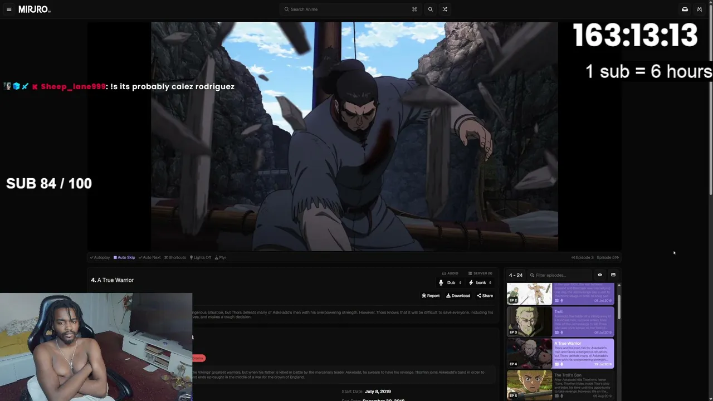
Task: Open the hamburger menu beside the MIRURO logo
Action: (x=9, y=9)
